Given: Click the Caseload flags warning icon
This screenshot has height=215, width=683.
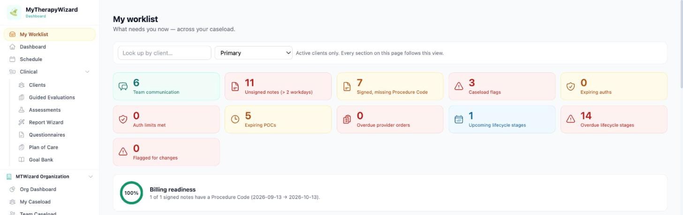Looking at the screenshot, I should point(459,86).
